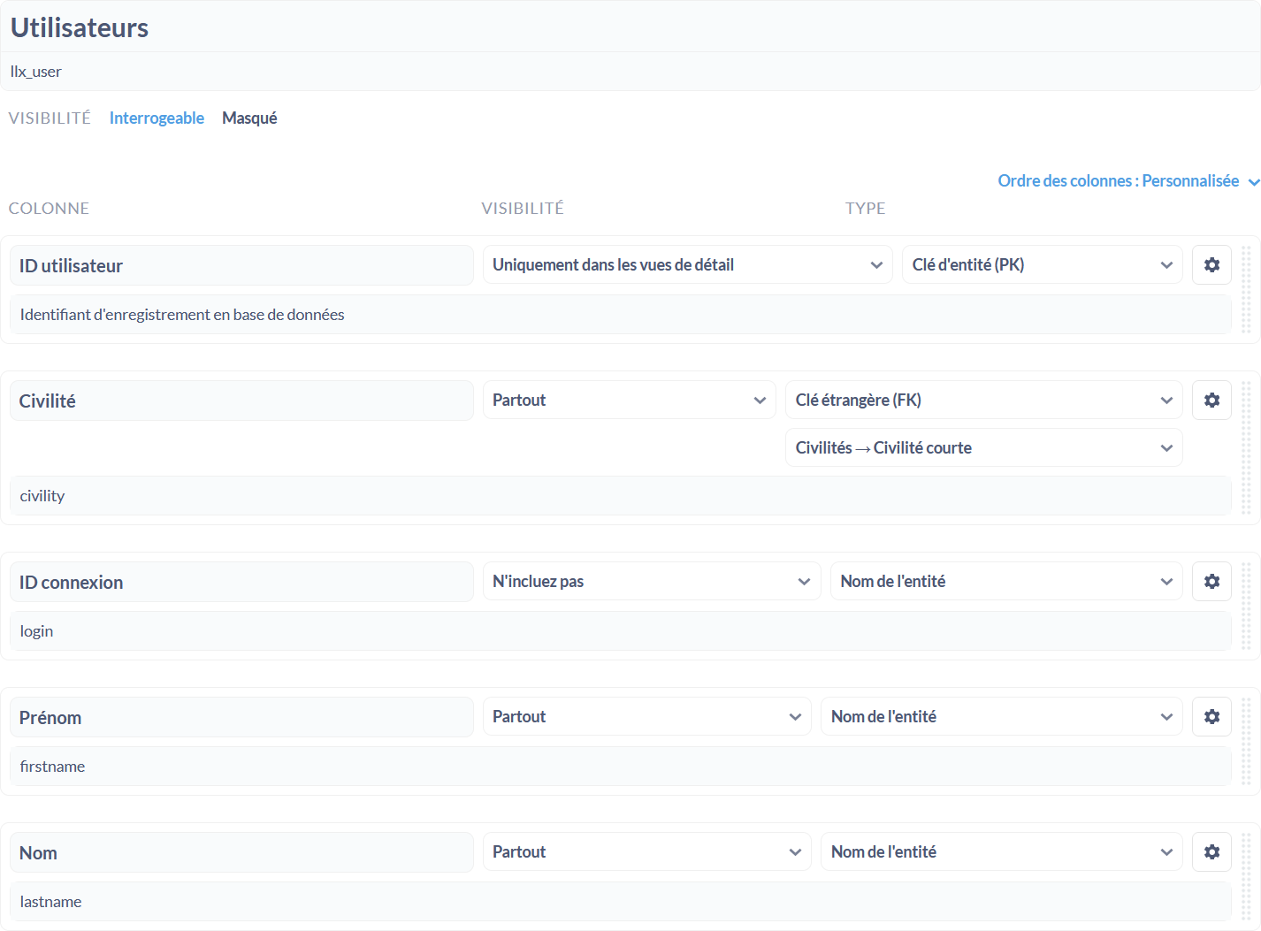This screenshot has height=931, width=1261.
Task: Set table visibility to Interrogeable
Action: [157, 118]
